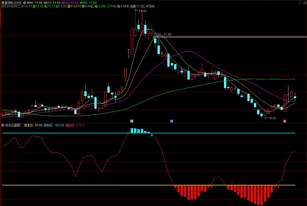This screenshot has height=206, width=307.
Task: Click the 14.05 low price label
Action: 272,118
